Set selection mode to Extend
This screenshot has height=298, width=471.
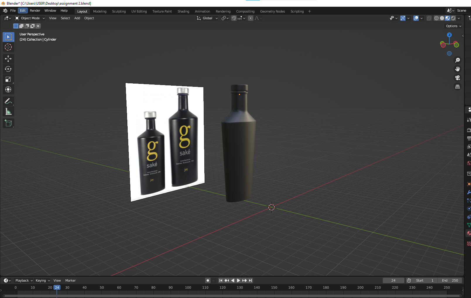[21, 26]
